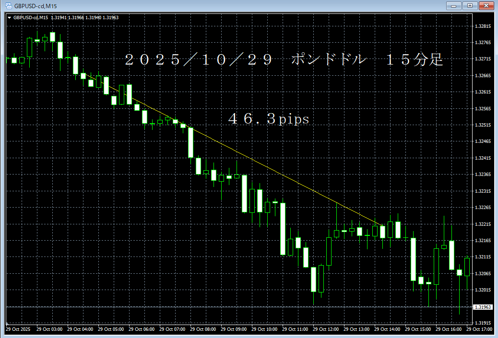The image size is (498, 338).
Task: Click the 29 Oct 04:00 time label
Action: click(80, 329)
